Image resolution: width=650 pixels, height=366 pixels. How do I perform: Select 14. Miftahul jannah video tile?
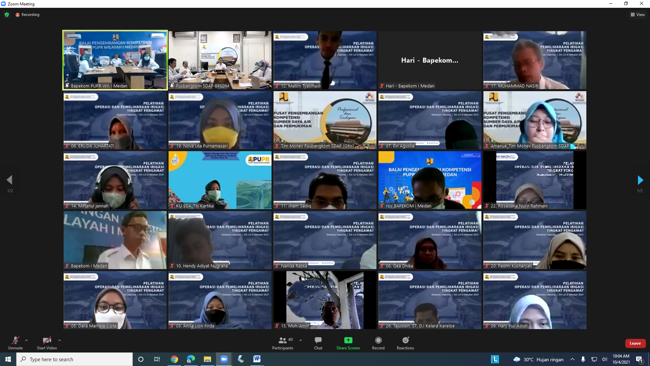[115, 180]
